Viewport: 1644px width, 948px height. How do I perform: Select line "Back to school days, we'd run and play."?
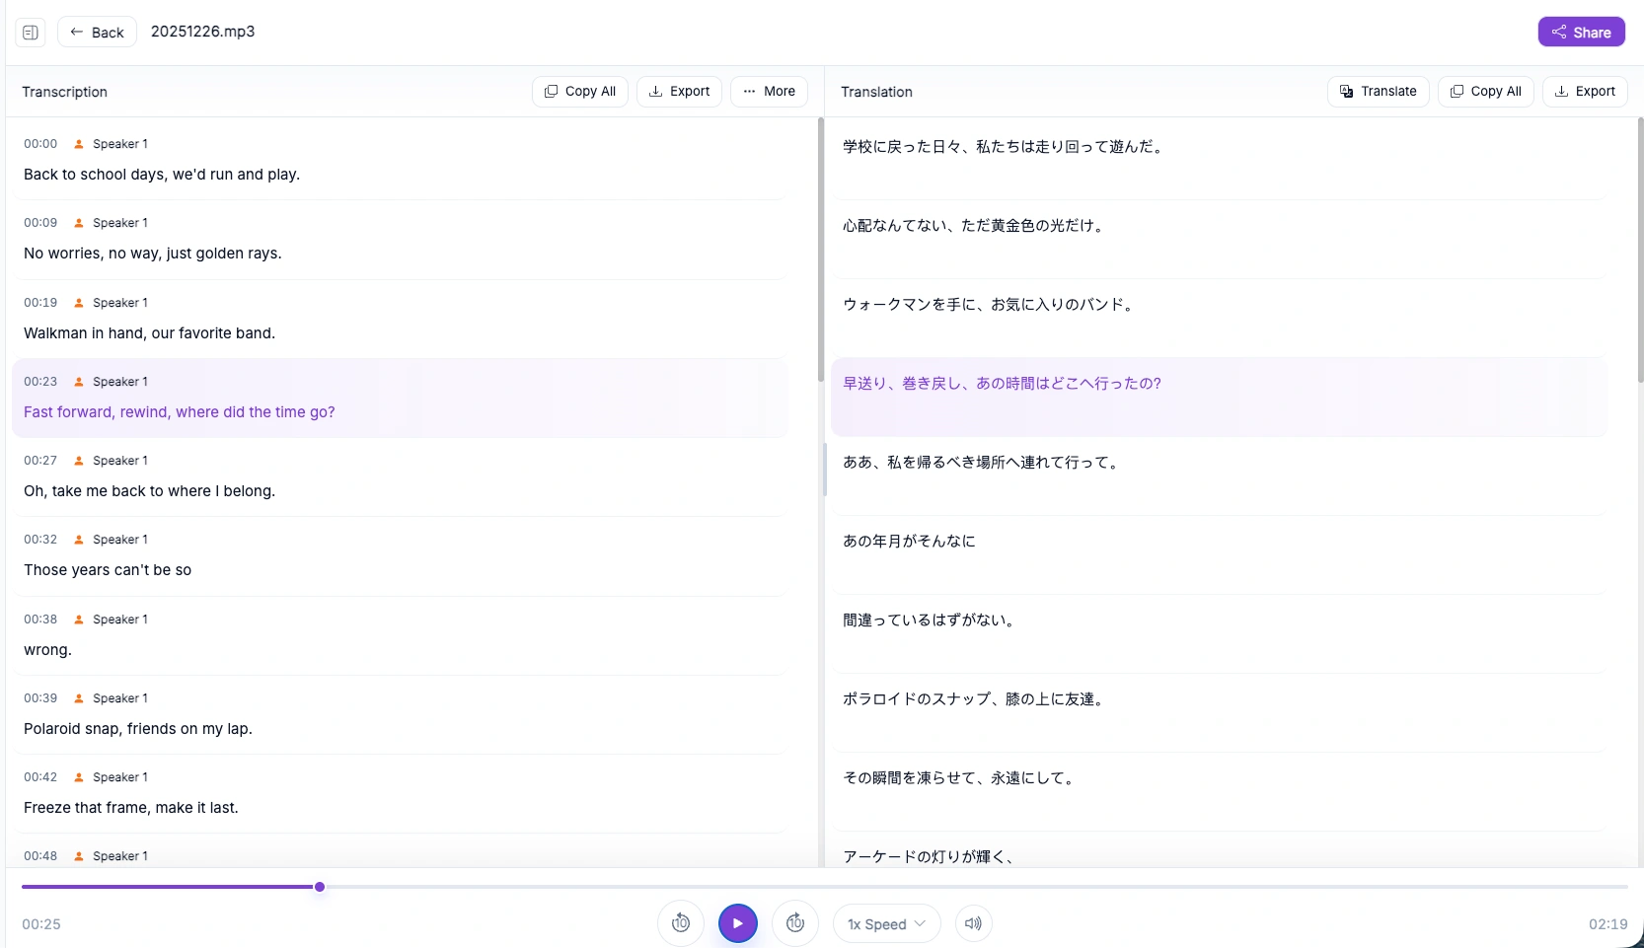[162, 175]
